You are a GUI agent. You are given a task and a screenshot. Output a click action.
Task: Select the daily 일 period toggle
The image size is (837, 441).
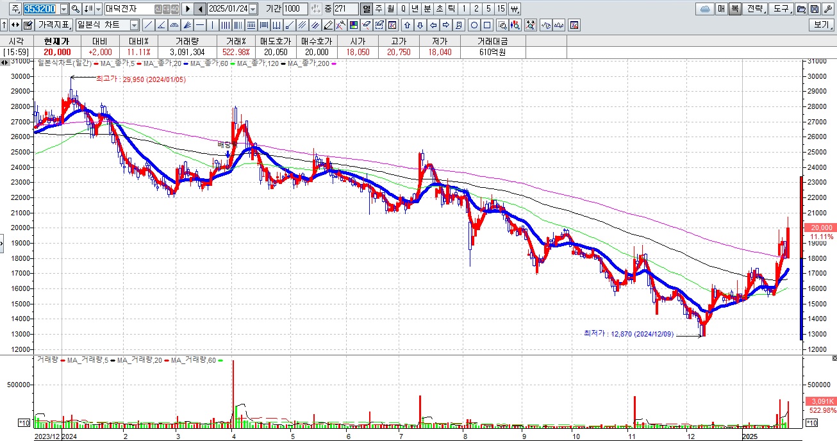click(x=366, y=9)
